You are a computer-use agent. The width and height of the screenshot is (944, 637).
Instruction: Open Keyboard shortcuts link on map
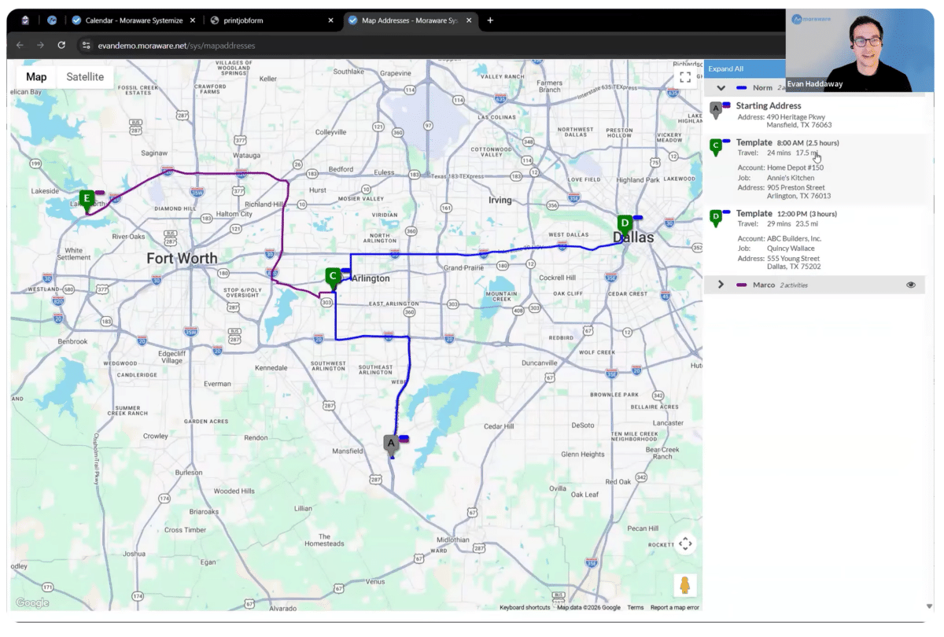click(x=525, y=607)
